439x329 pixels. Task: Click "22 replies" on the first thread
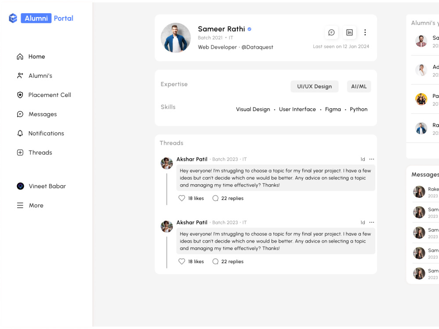[232, 198]
